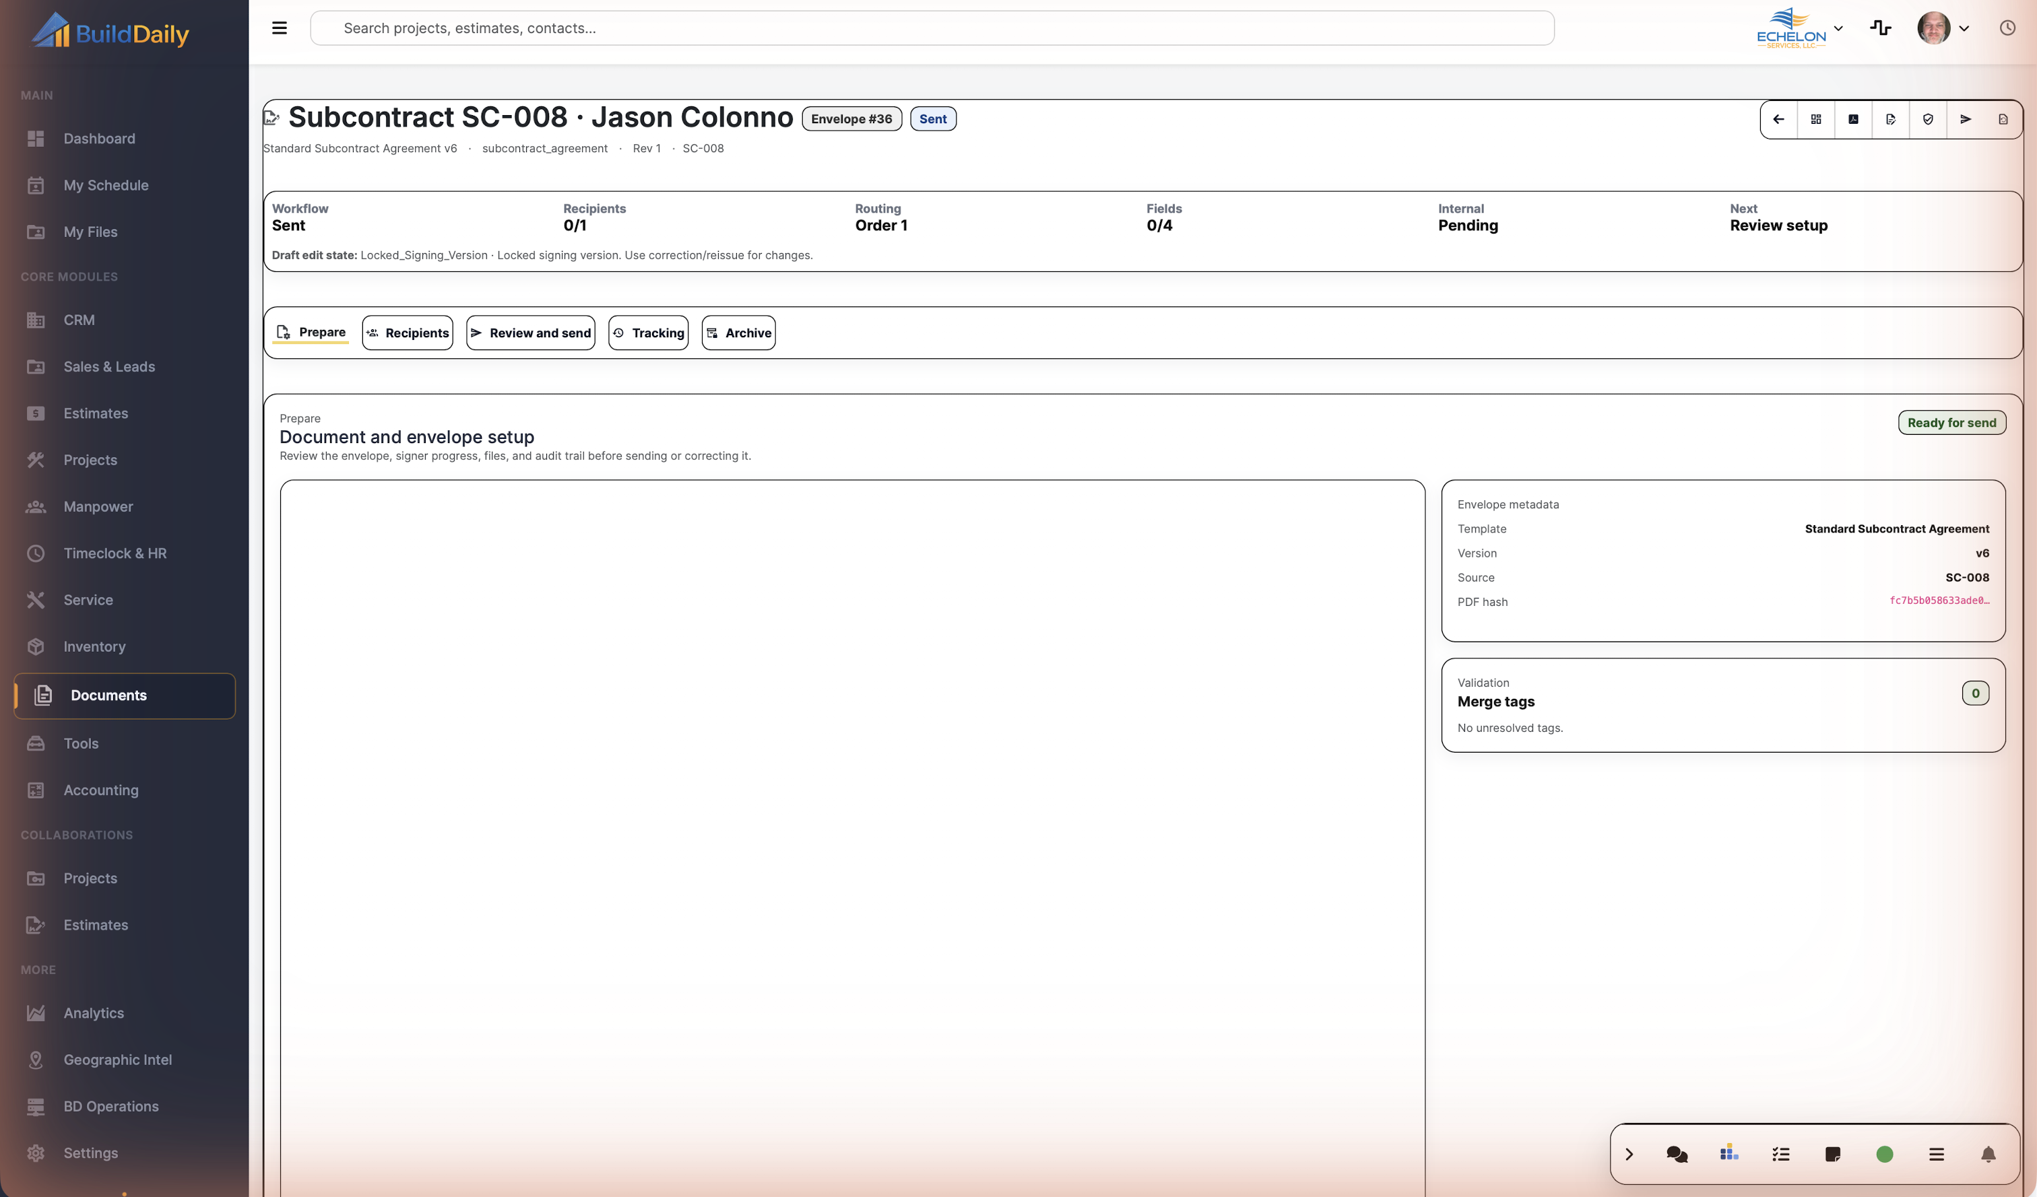Open the sticky note icon in bottom dock

(x=1832, y=1154)
